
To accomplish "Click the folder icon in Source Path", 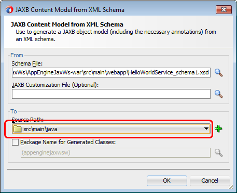I will click(17, 129).
